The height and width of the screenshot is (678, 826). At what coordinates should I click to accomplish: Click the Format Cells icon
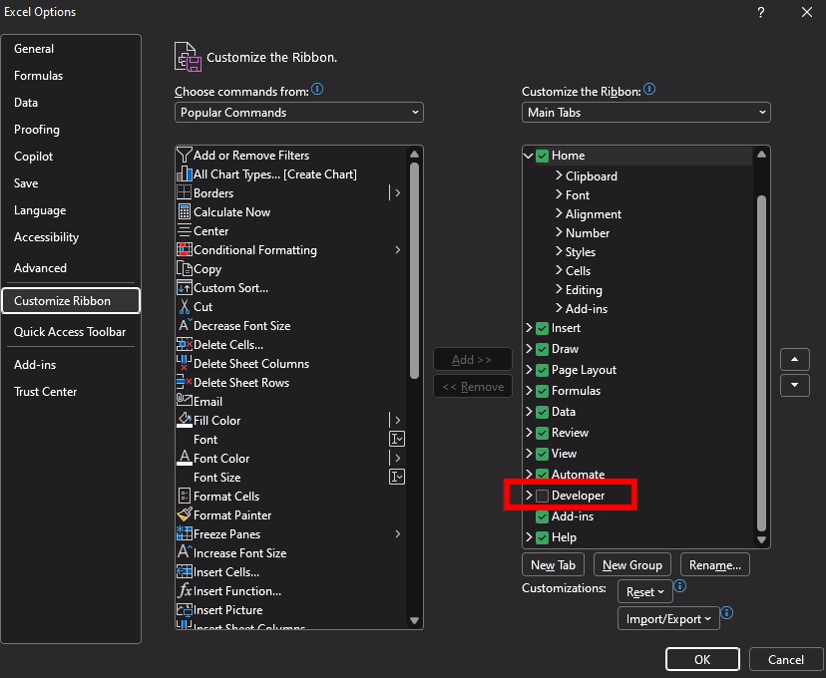point(184,496)
